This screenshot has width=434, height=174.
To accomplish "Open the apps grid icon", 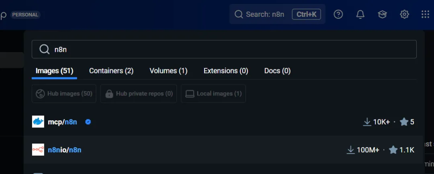I will (425, 14).
